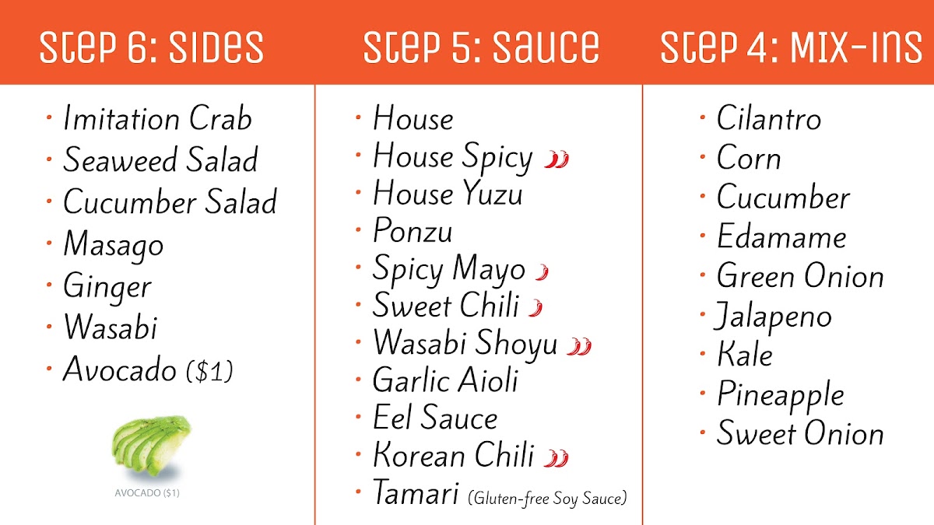This screenshot has width=934, height=525.
Task: Click the chili icons beside Korean Chili
Action: [x=556, y=458]
